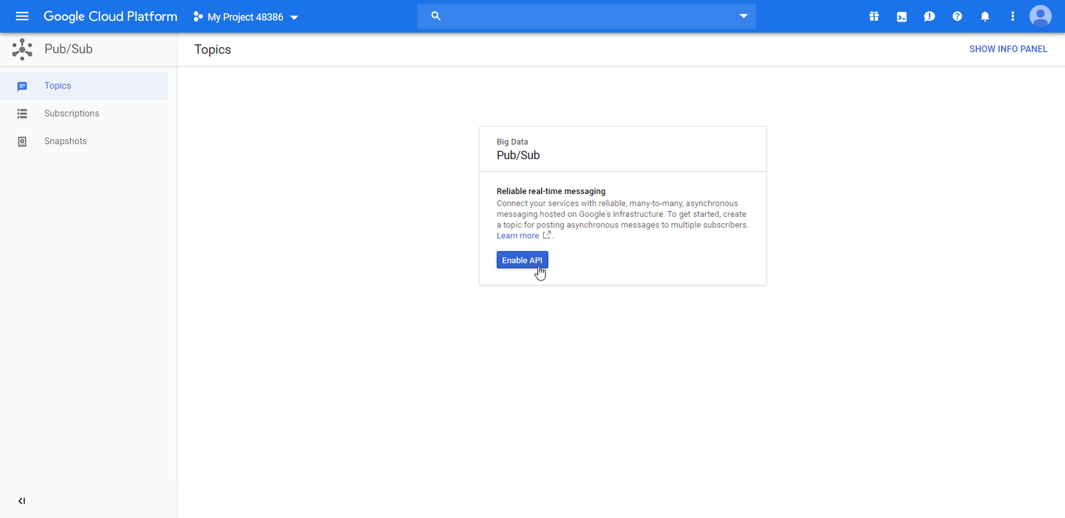
Task: Click the search magnifier icon
Action: [x=436, y=16]
